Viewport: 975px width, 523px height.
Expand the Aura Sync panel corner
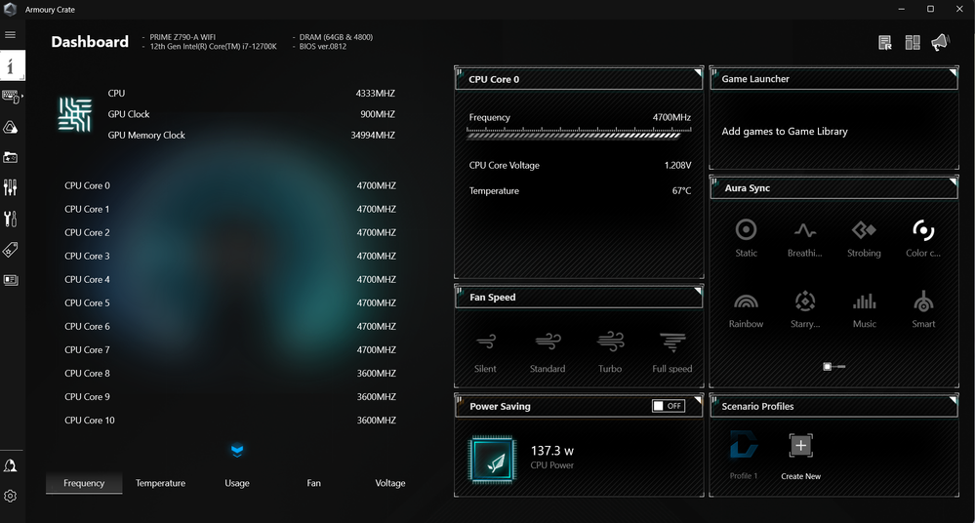coord(953,182)
